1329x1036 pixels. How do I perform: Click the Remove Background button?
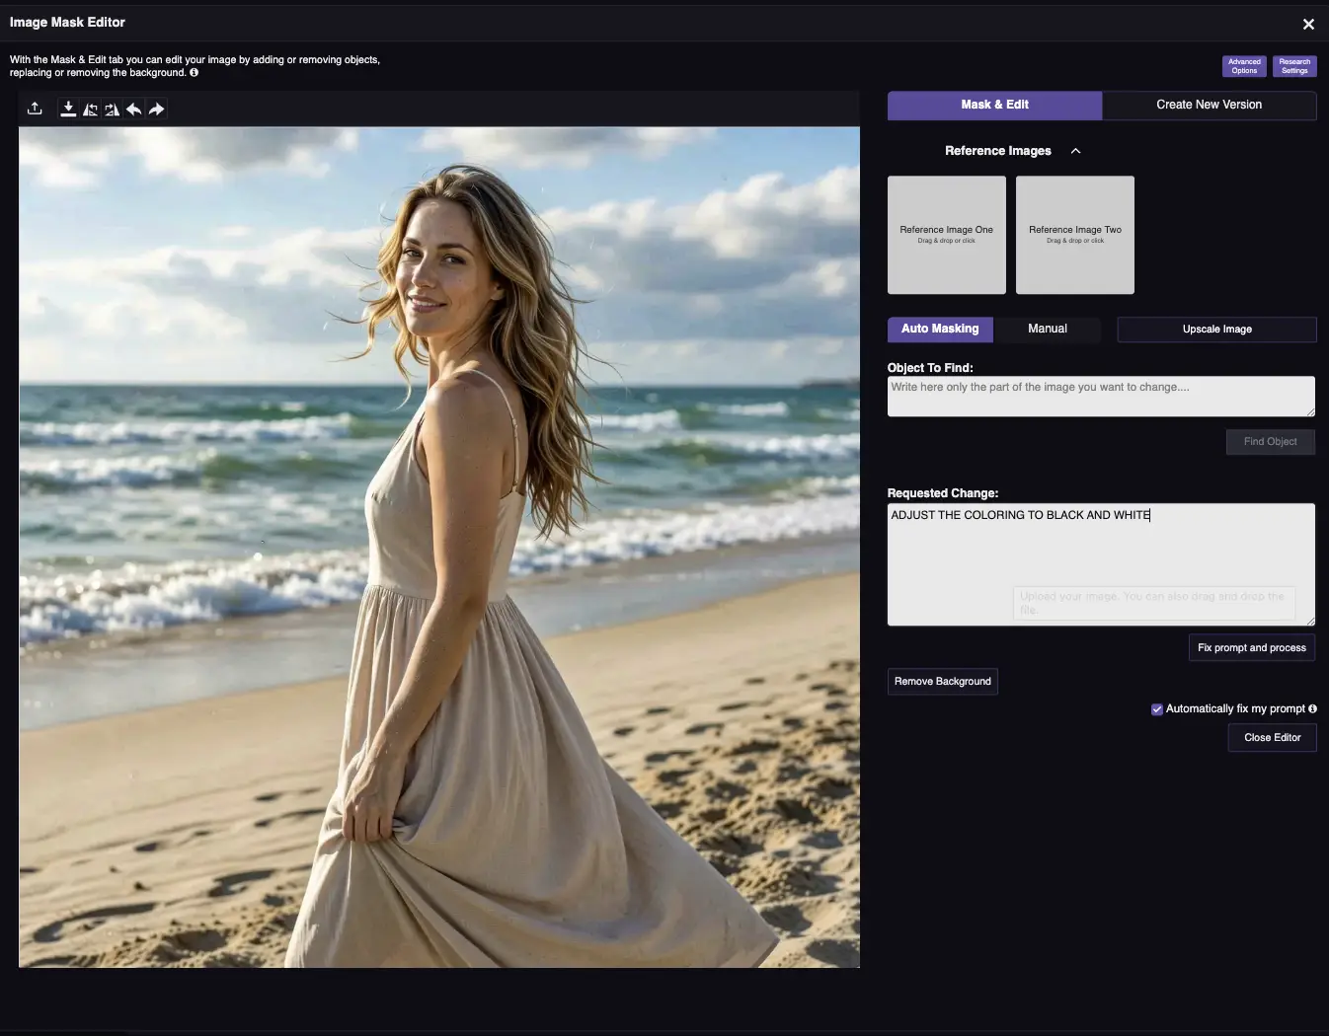[x=942, y=682]
